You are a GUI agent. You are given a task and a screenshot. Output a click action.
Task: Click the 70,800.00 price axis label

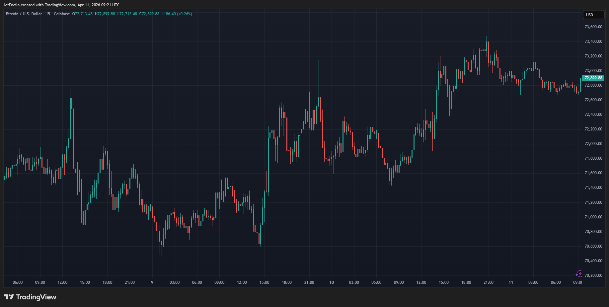(x=593, y=232)
